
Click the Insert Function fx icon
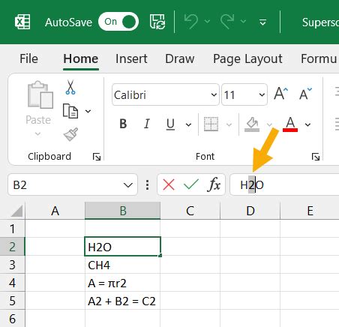tap(214, 185)
